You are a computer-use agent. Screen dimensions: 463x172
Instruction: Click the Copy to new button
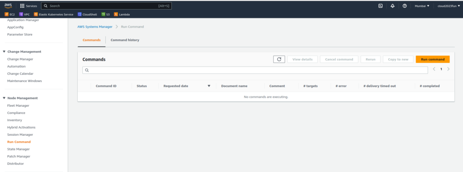[x=398, y=59]
